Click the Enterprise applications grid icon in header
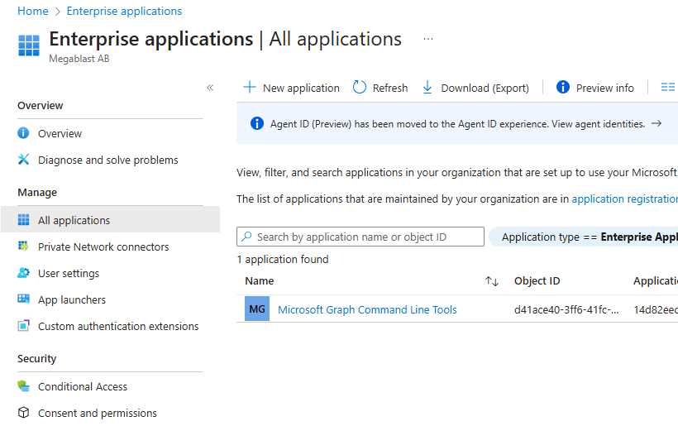This screenshot has height=426, width=678. [29, 45]
